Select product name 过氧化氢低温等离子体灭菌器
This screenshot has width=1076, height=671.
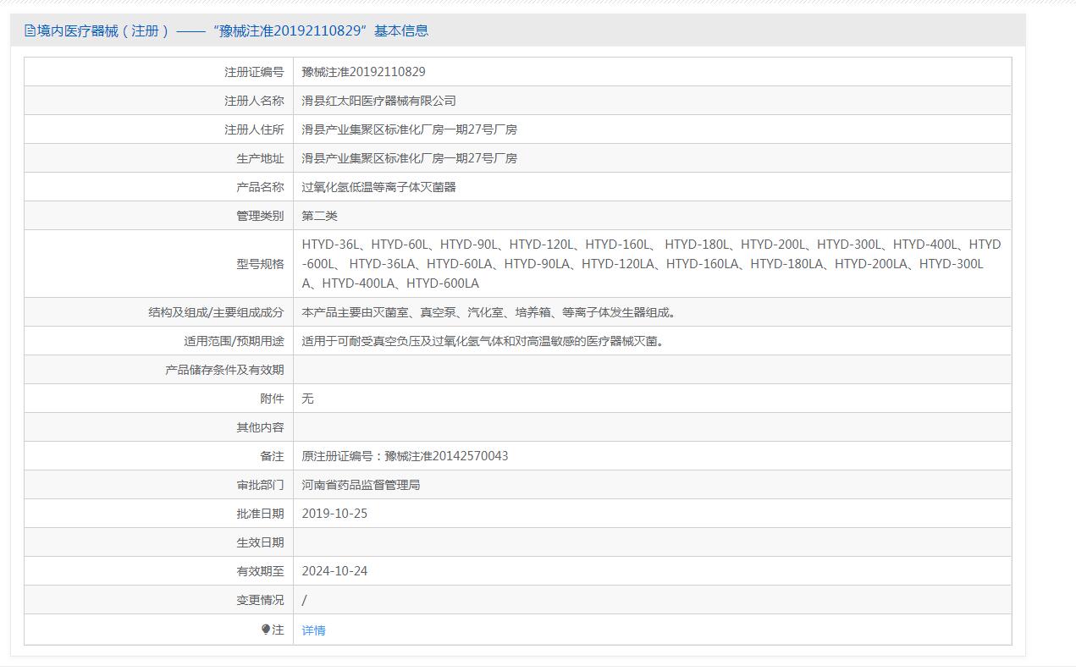379,187
